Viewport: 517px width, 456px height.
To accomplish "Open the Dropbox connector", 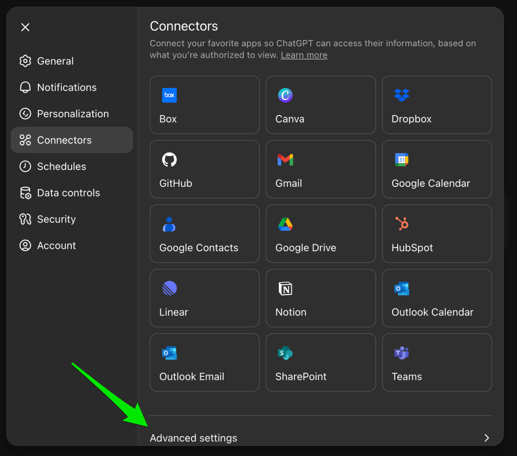I will [x=437, y=105].
